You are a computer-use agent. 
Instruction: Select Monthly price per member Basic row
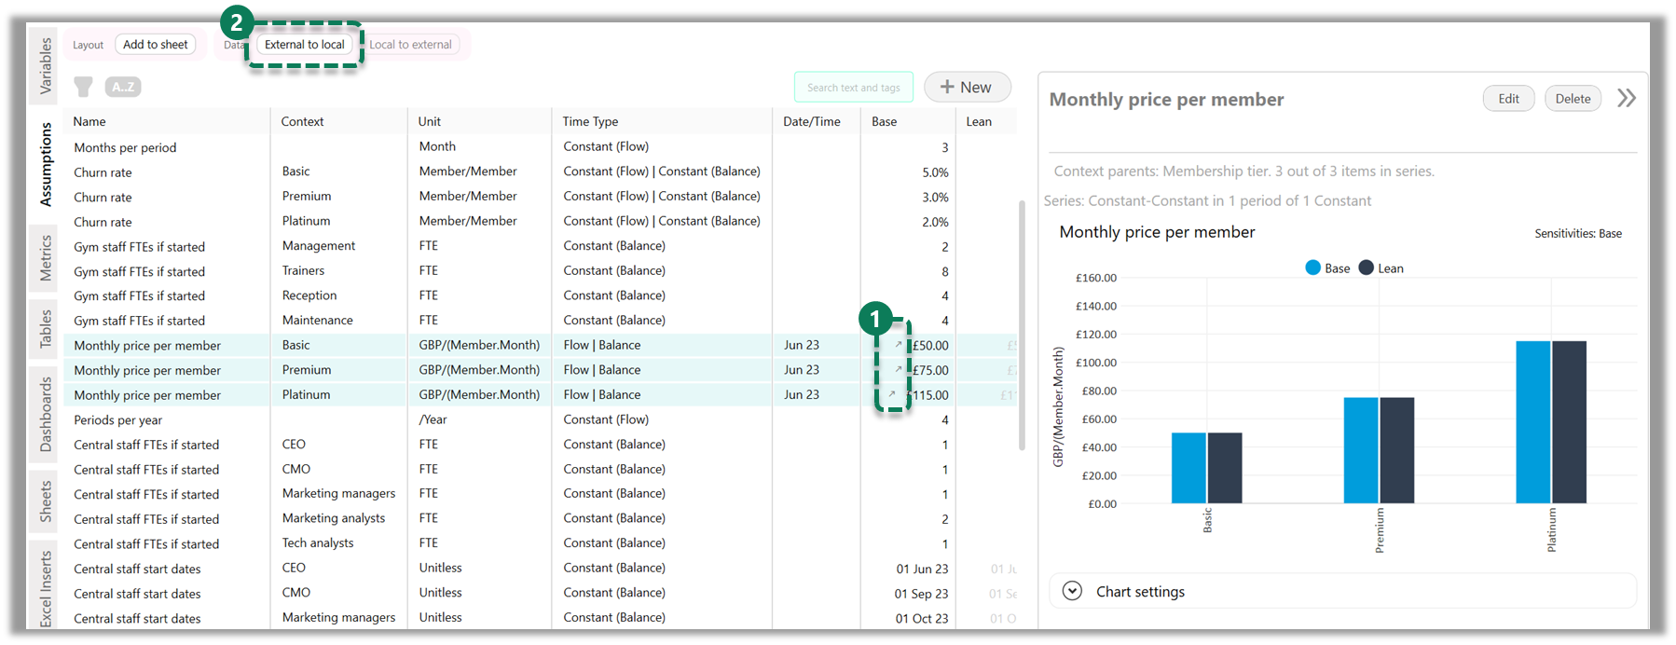click(x=540, y=345)
